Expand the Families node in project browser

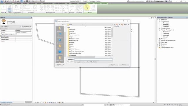point(158,44)
